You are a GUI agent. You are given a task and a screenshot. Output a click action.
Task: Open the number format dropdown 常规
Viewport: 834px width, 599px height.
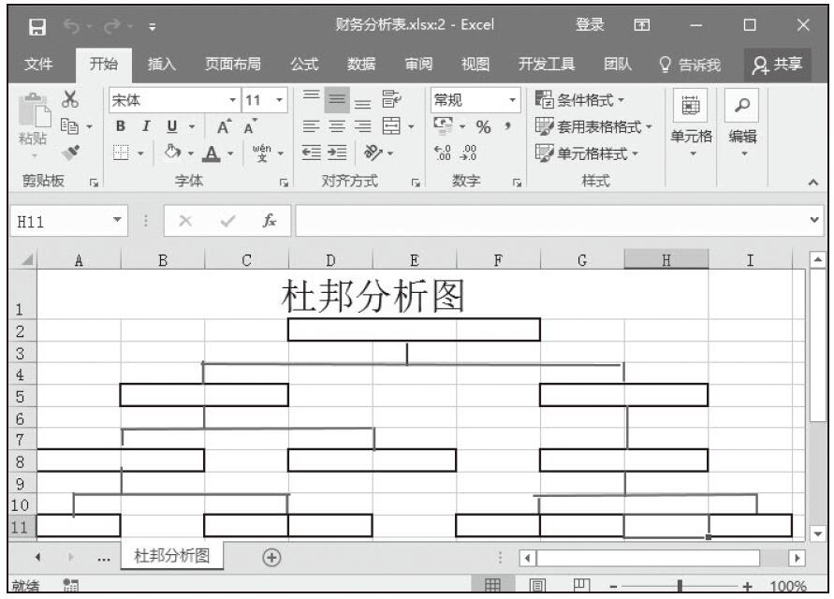click(475, 99)
